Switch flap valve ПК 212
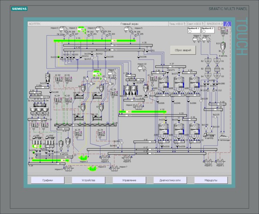This screenshot has height=214, width=259. (x=214, y=90)
